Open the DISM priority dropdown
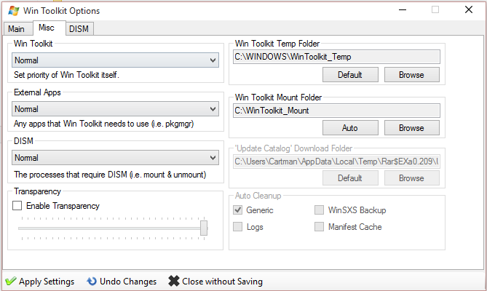This screenshot has height=291, width=487. point(115,158)
